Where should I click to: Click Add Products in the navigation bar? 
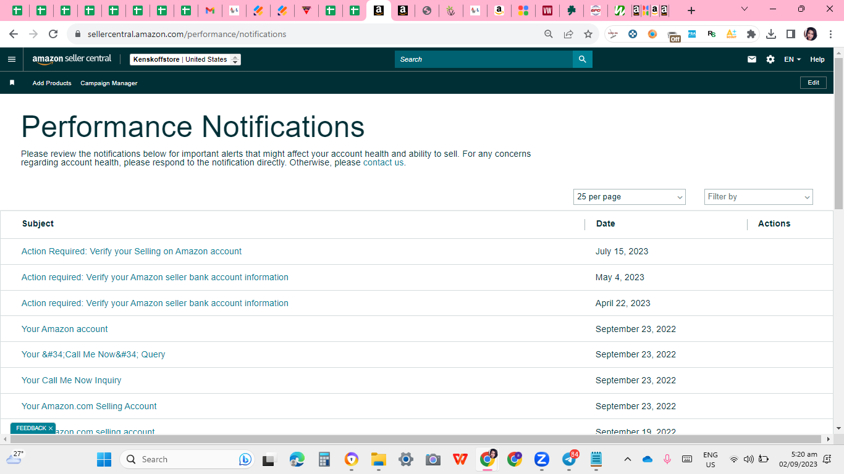point(52,83)
